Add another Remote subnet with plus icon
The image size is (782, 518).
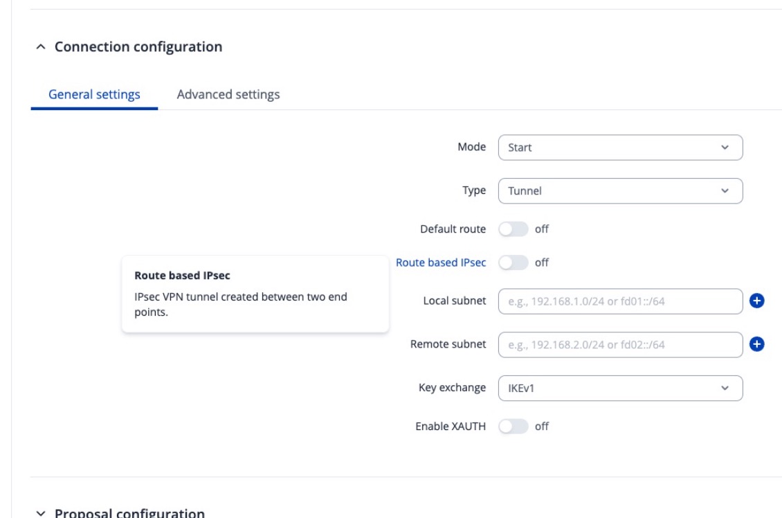[x=757, y=344]
